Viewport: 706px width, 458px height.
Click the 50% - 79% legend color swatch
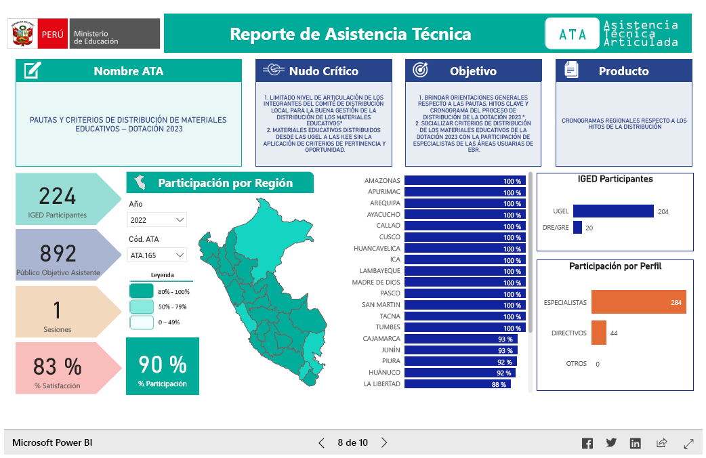coord(142,306)
